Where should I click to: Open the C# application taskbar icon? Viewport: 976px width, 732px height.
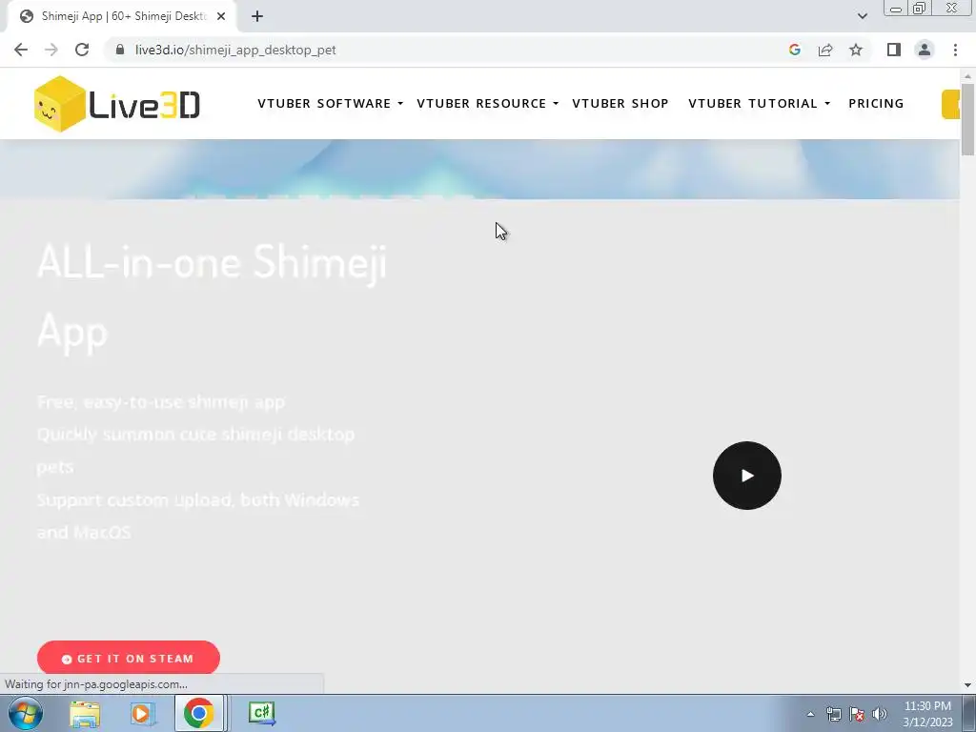tap(262, 713)
